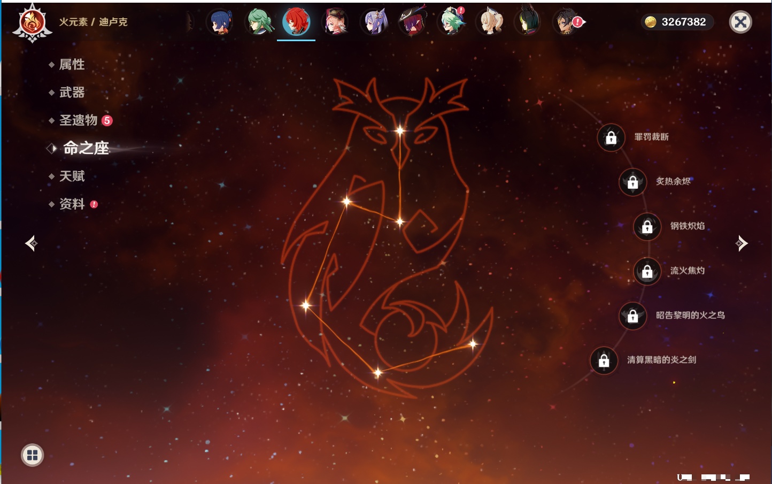Click the red 5 badge on 圣遗物

click(107, 120)
